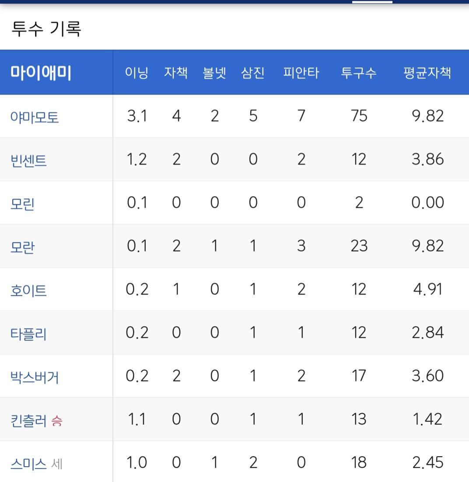Click the 투구수 column header
This screenshot has width=469, height=482.
359,73
